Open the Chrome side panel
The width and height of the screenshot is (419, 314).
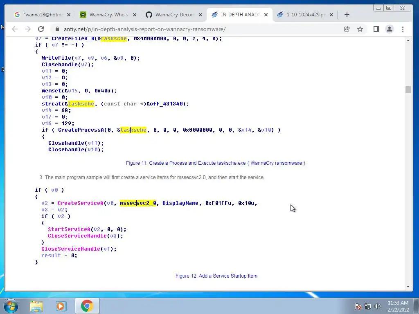click(376, 29)
